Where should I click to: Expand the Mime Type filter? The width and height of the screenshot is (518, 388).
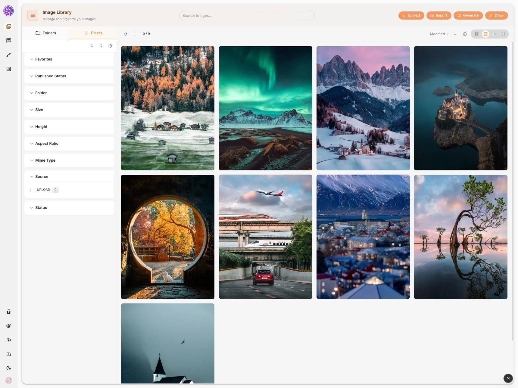pyautogui.click(x=69, y=160)
